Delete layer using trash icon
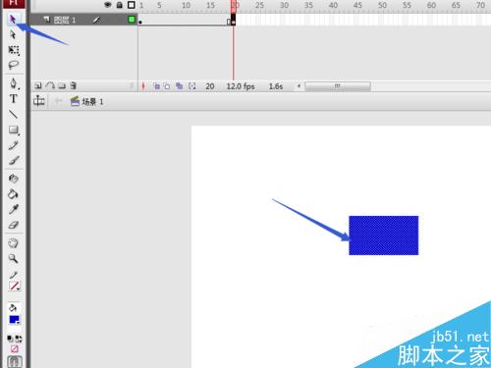The height and width of the screenshot is (368, 491). pyautogui.click(x=74, y=85)
